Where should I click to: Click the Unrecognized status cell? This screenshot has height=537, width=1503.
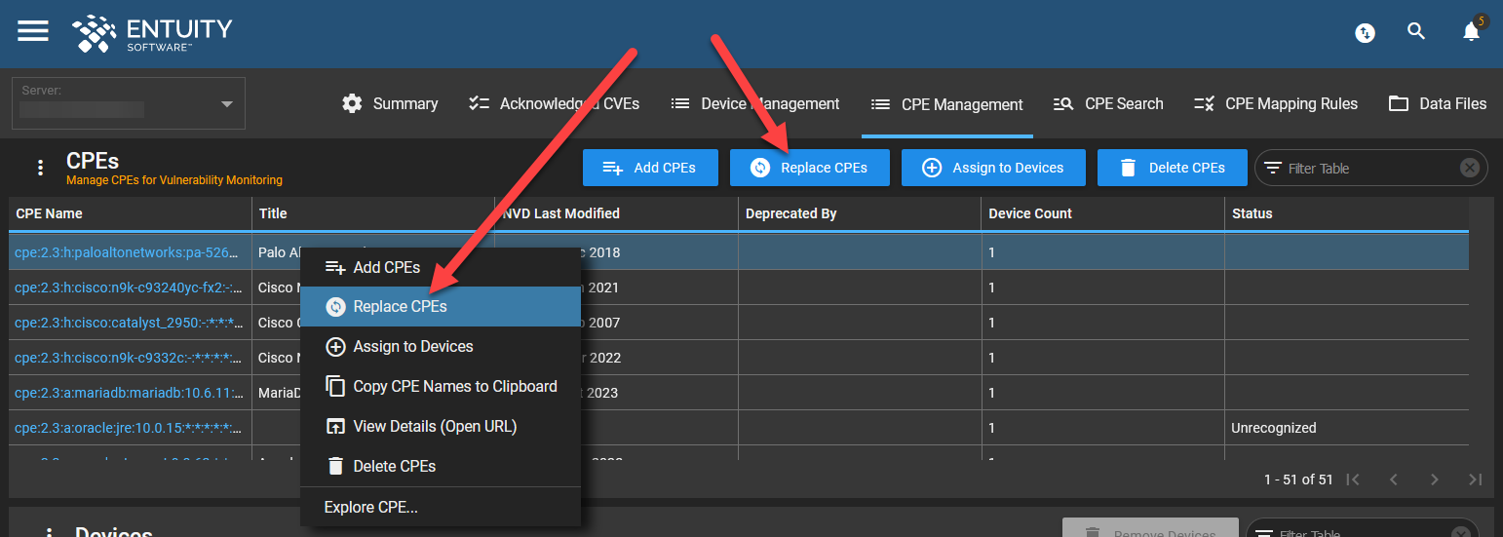pyautogui.click(x=1346, y=428)
